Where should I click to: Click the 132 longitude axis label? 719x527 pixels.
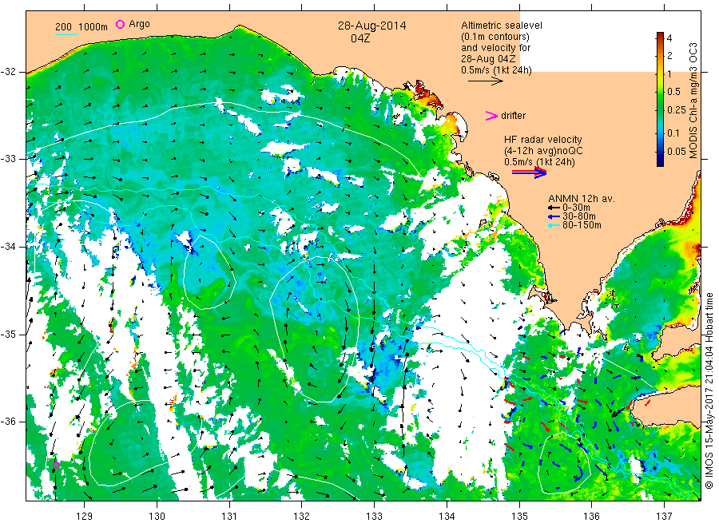click(x=301, y=517)
